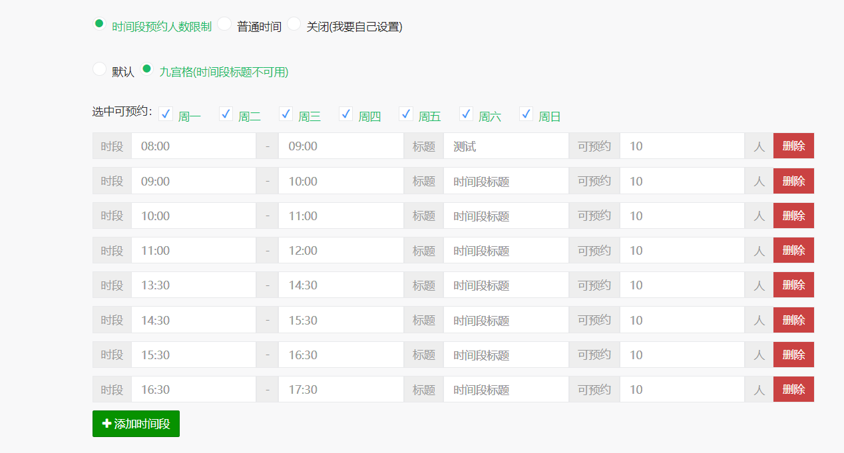Viewport: 844px width, 453px height.
Task: Click the 15:30 start time field
Action: (194, 354)
